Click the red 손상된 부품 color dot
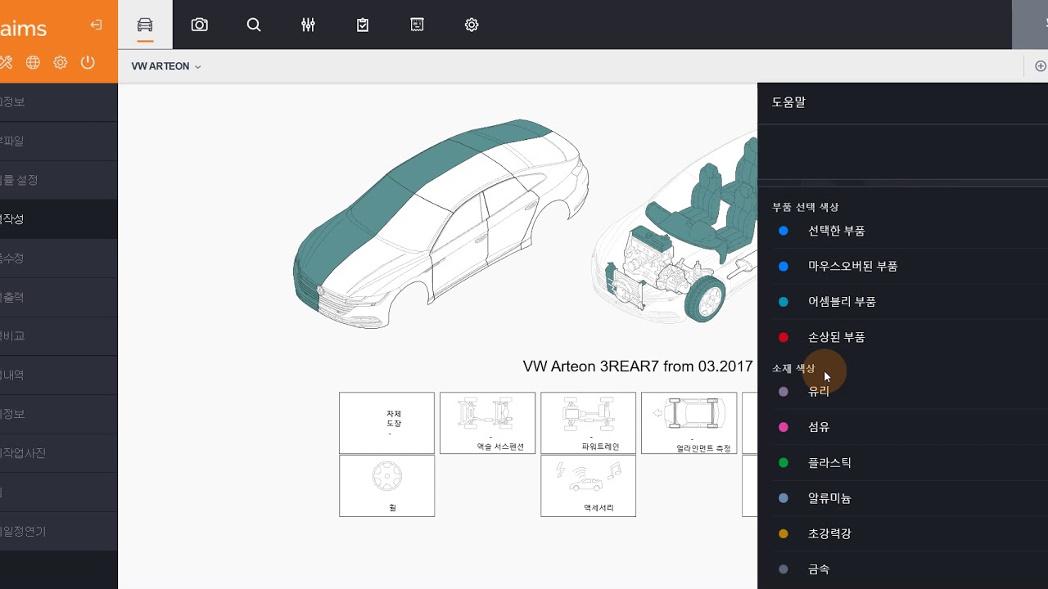 pos(784,337)
